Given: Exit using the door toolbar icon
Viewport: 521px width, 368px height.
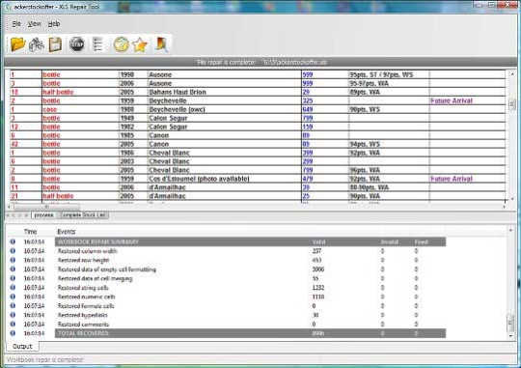Looking at the screenshot, I should 161,44.
